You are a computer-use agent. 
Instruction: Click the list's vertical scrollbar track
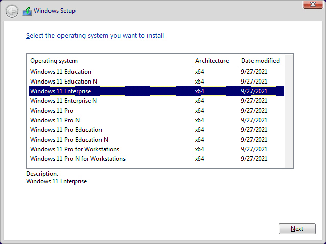pyautogui.click(x=289, y=111)
